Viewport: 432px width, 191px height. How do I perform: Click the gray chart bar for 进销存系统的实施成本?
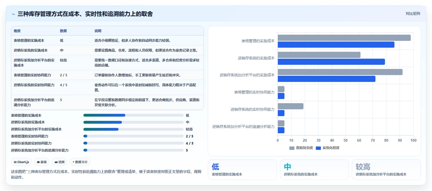(x=319, y=55)
